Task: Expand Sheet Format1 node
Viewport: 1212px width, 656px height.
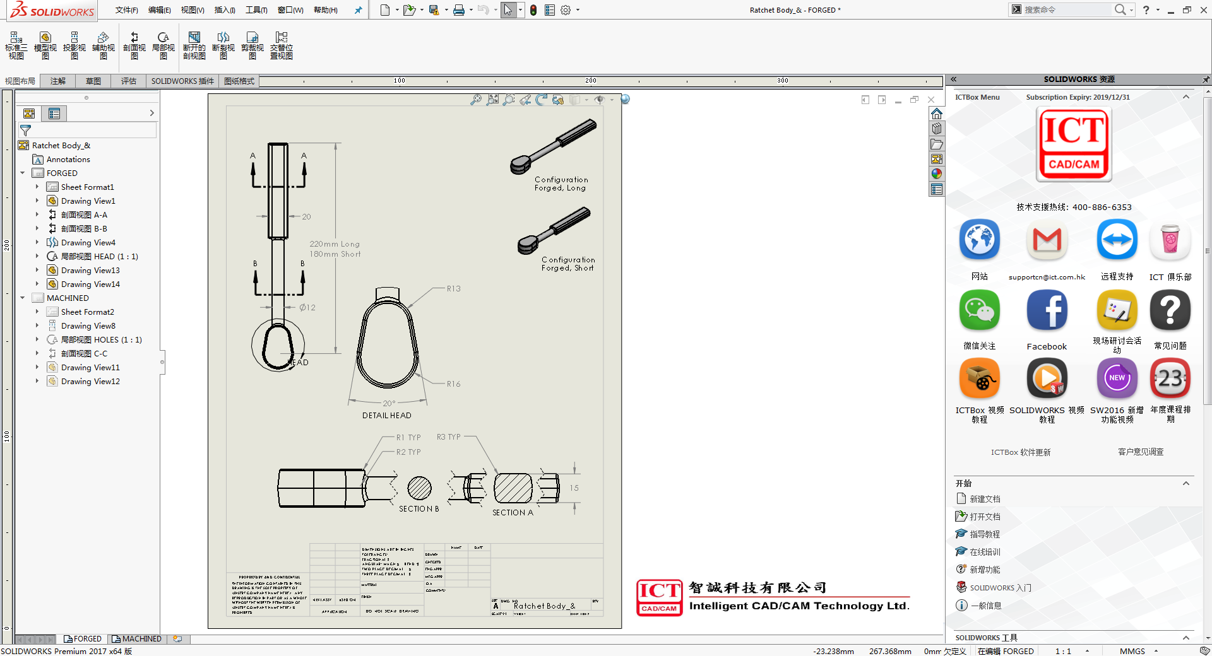Action: click(x=37, y=187)
